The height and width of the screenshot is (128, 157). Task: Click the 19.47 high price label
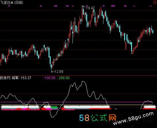click(x=90, y=8)
